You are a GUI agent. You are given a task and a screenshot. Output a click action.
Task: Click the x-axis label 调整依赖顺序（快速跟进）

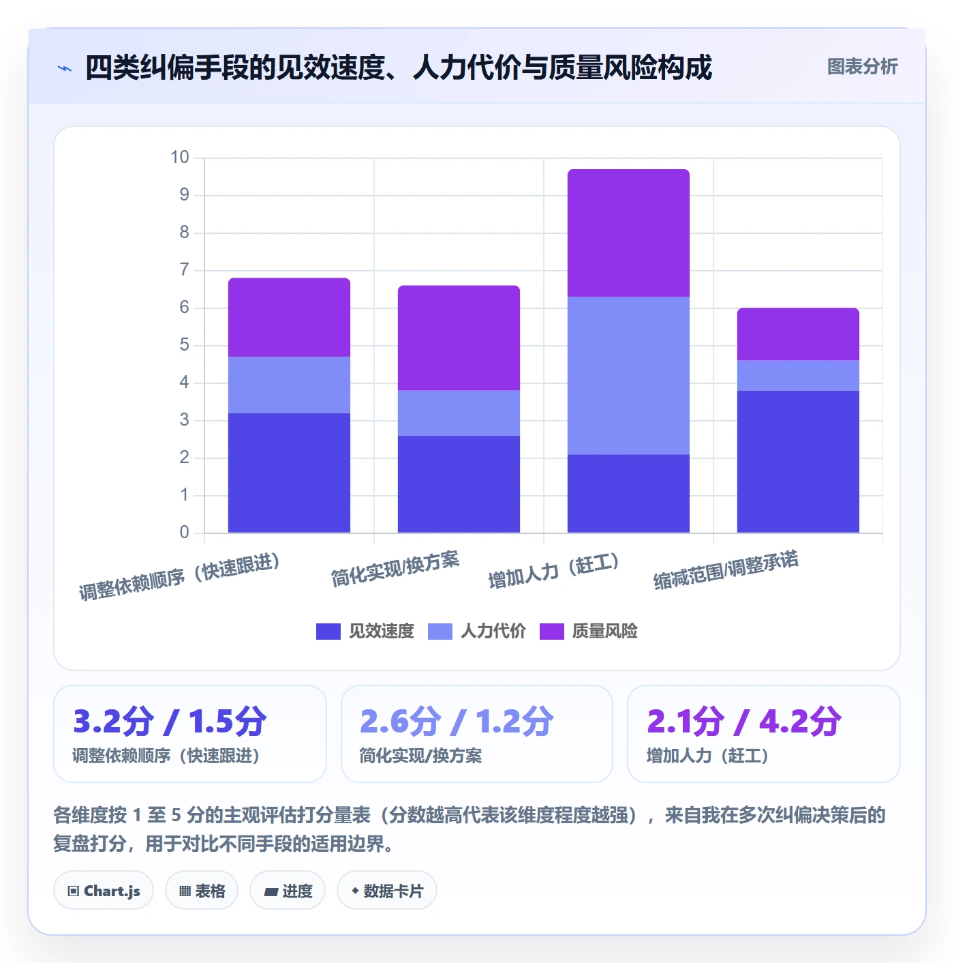click(180, 577)
